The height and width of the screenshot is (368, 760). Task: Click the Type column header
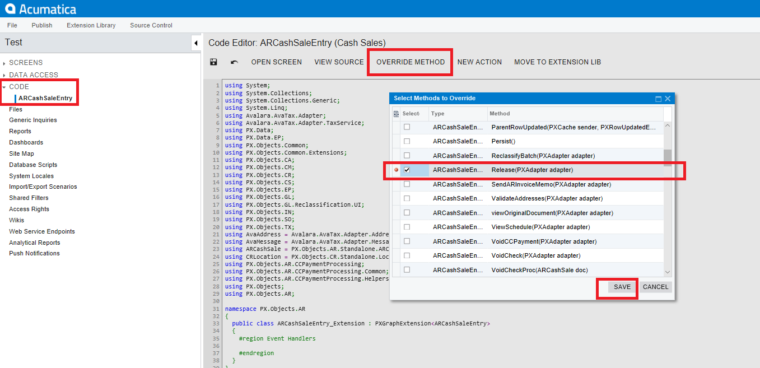pos(458,114)
